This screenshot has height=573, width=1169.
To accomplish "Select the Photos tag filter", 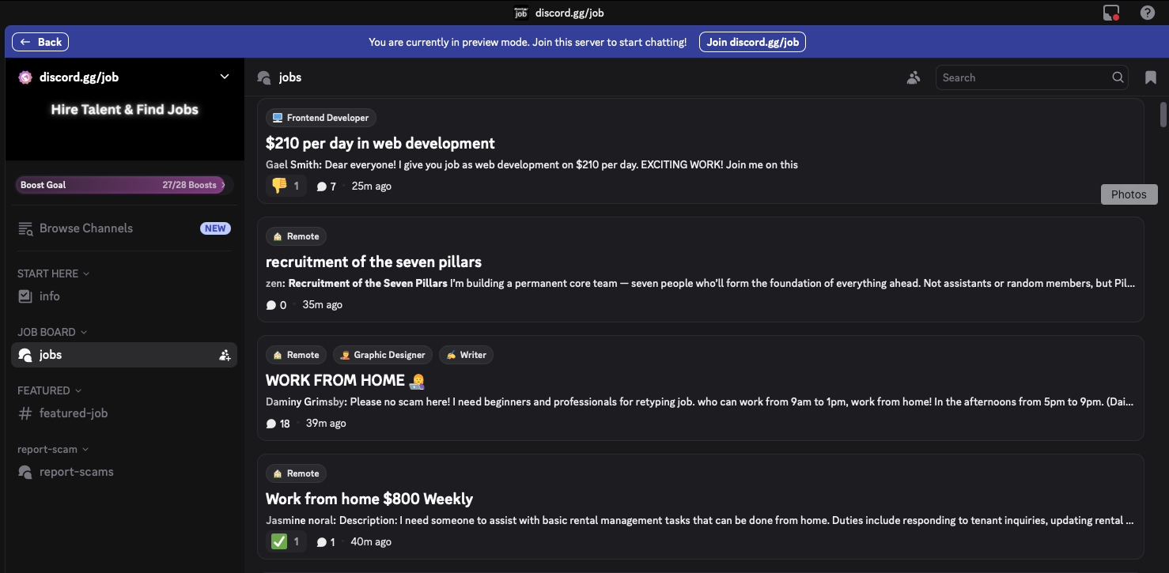I will 1129,194.
